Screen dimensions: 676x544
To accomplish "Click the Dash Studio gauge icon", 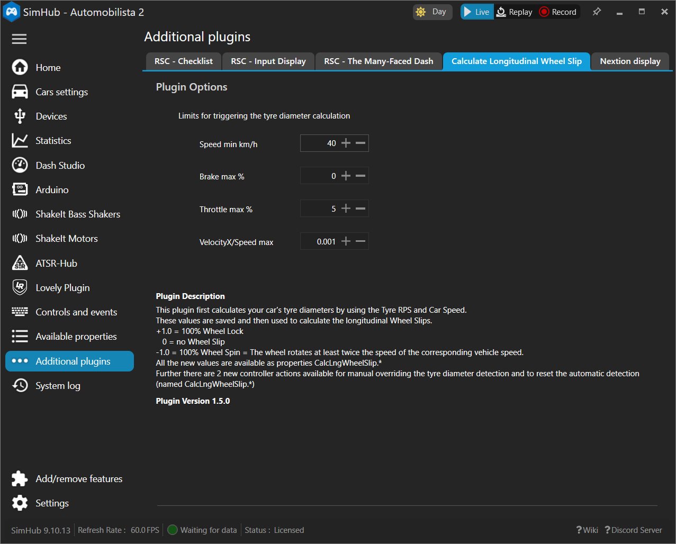I will point(20,165).
